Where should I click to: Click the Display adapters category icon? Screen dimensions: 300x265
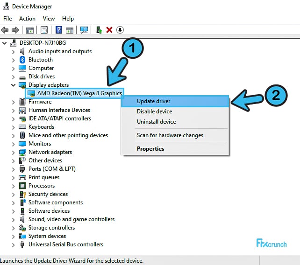22,85
